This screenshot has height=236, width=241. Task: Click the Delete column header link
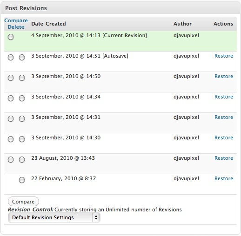click(x=16, y=27)
